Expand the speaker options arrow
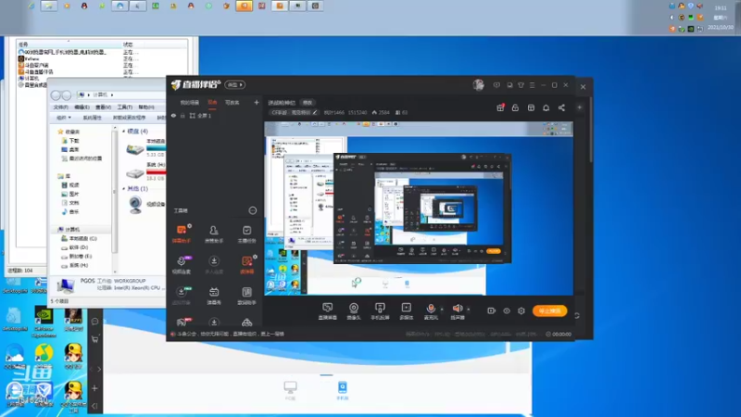The image size is (741, 417). point(469,310)
